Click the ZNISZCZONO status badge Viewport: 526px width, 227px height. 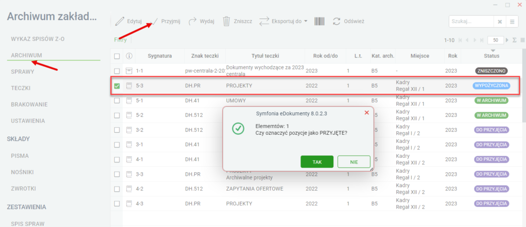pos(492,71)
